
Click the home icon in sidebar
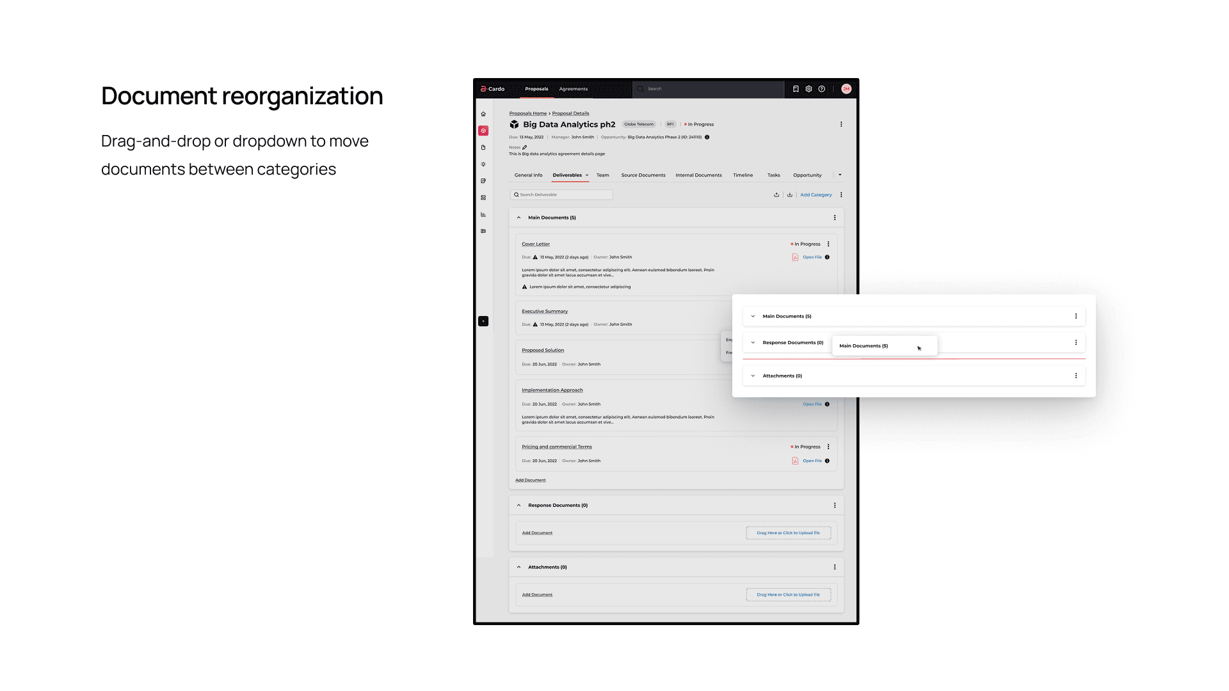tap(483, 114)
